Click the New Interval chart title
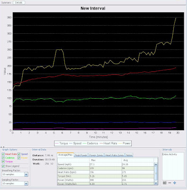This screenshot has width=187, height=190. tap(93, 9)
